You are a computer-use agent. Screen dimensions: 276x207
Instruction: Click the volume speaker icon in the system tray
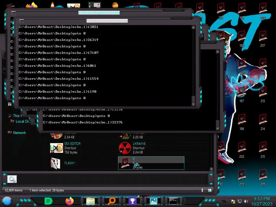[x=246, y=201]
